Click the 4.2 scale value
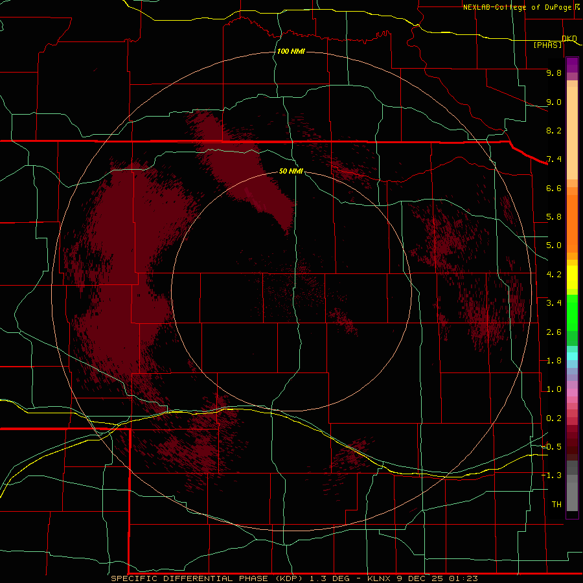Screen dimensions: 583x583 [x=554, y=275]
